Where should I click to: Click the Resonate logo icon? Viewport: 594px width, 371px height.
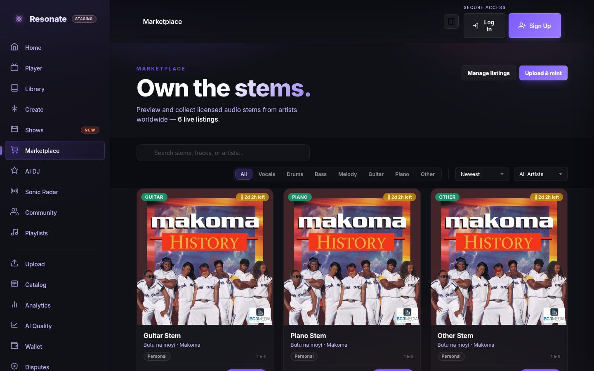(19, 19)
